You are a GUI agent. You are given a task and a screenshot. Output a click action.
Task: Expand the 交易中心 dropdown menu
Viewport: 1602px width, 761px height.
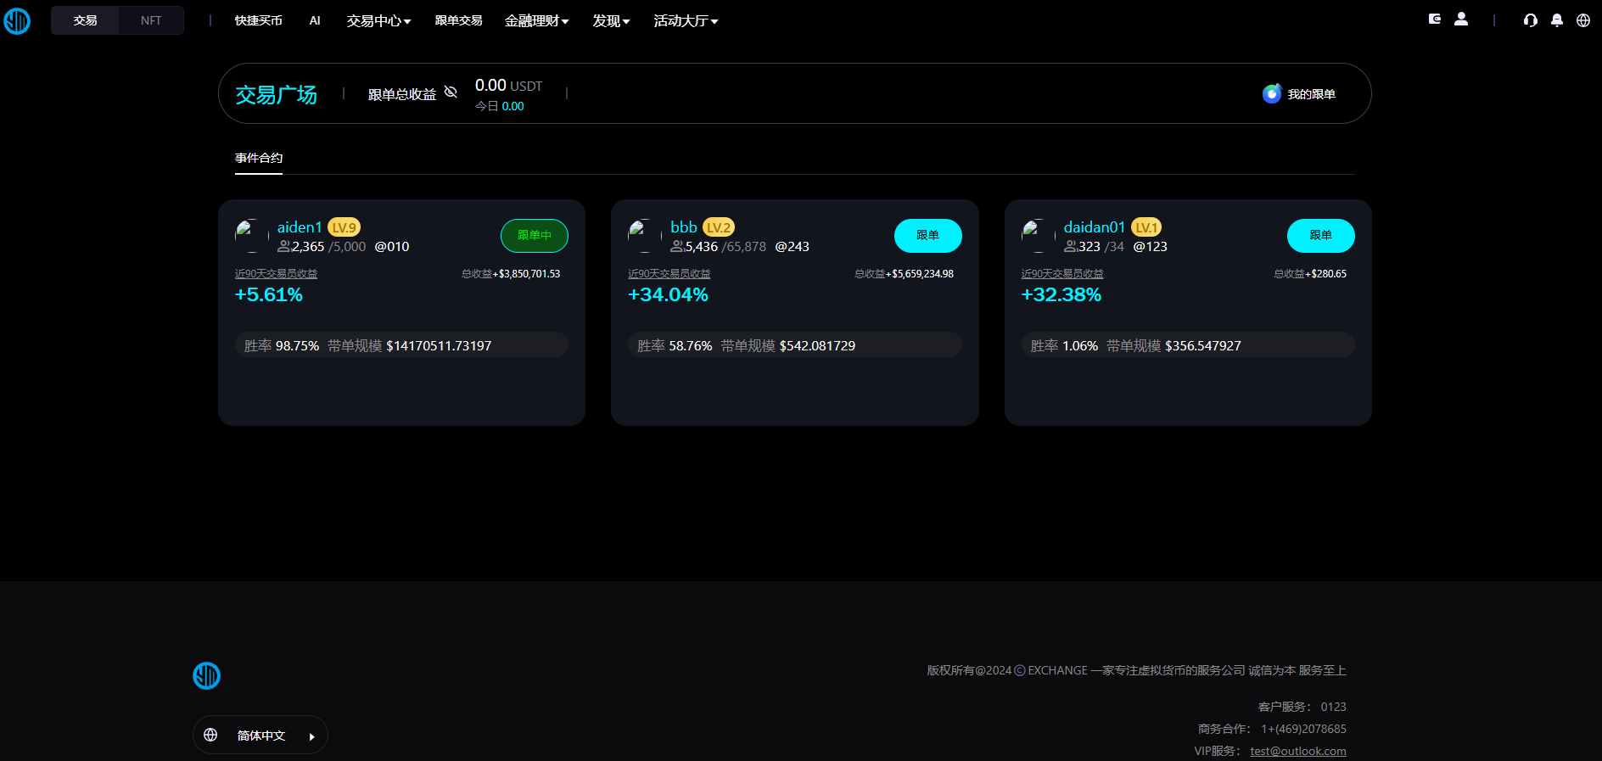pos(378,20)
